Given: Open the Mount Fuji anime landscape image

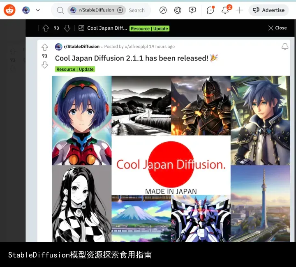Looking at the screenshot, I should point(141,218).
